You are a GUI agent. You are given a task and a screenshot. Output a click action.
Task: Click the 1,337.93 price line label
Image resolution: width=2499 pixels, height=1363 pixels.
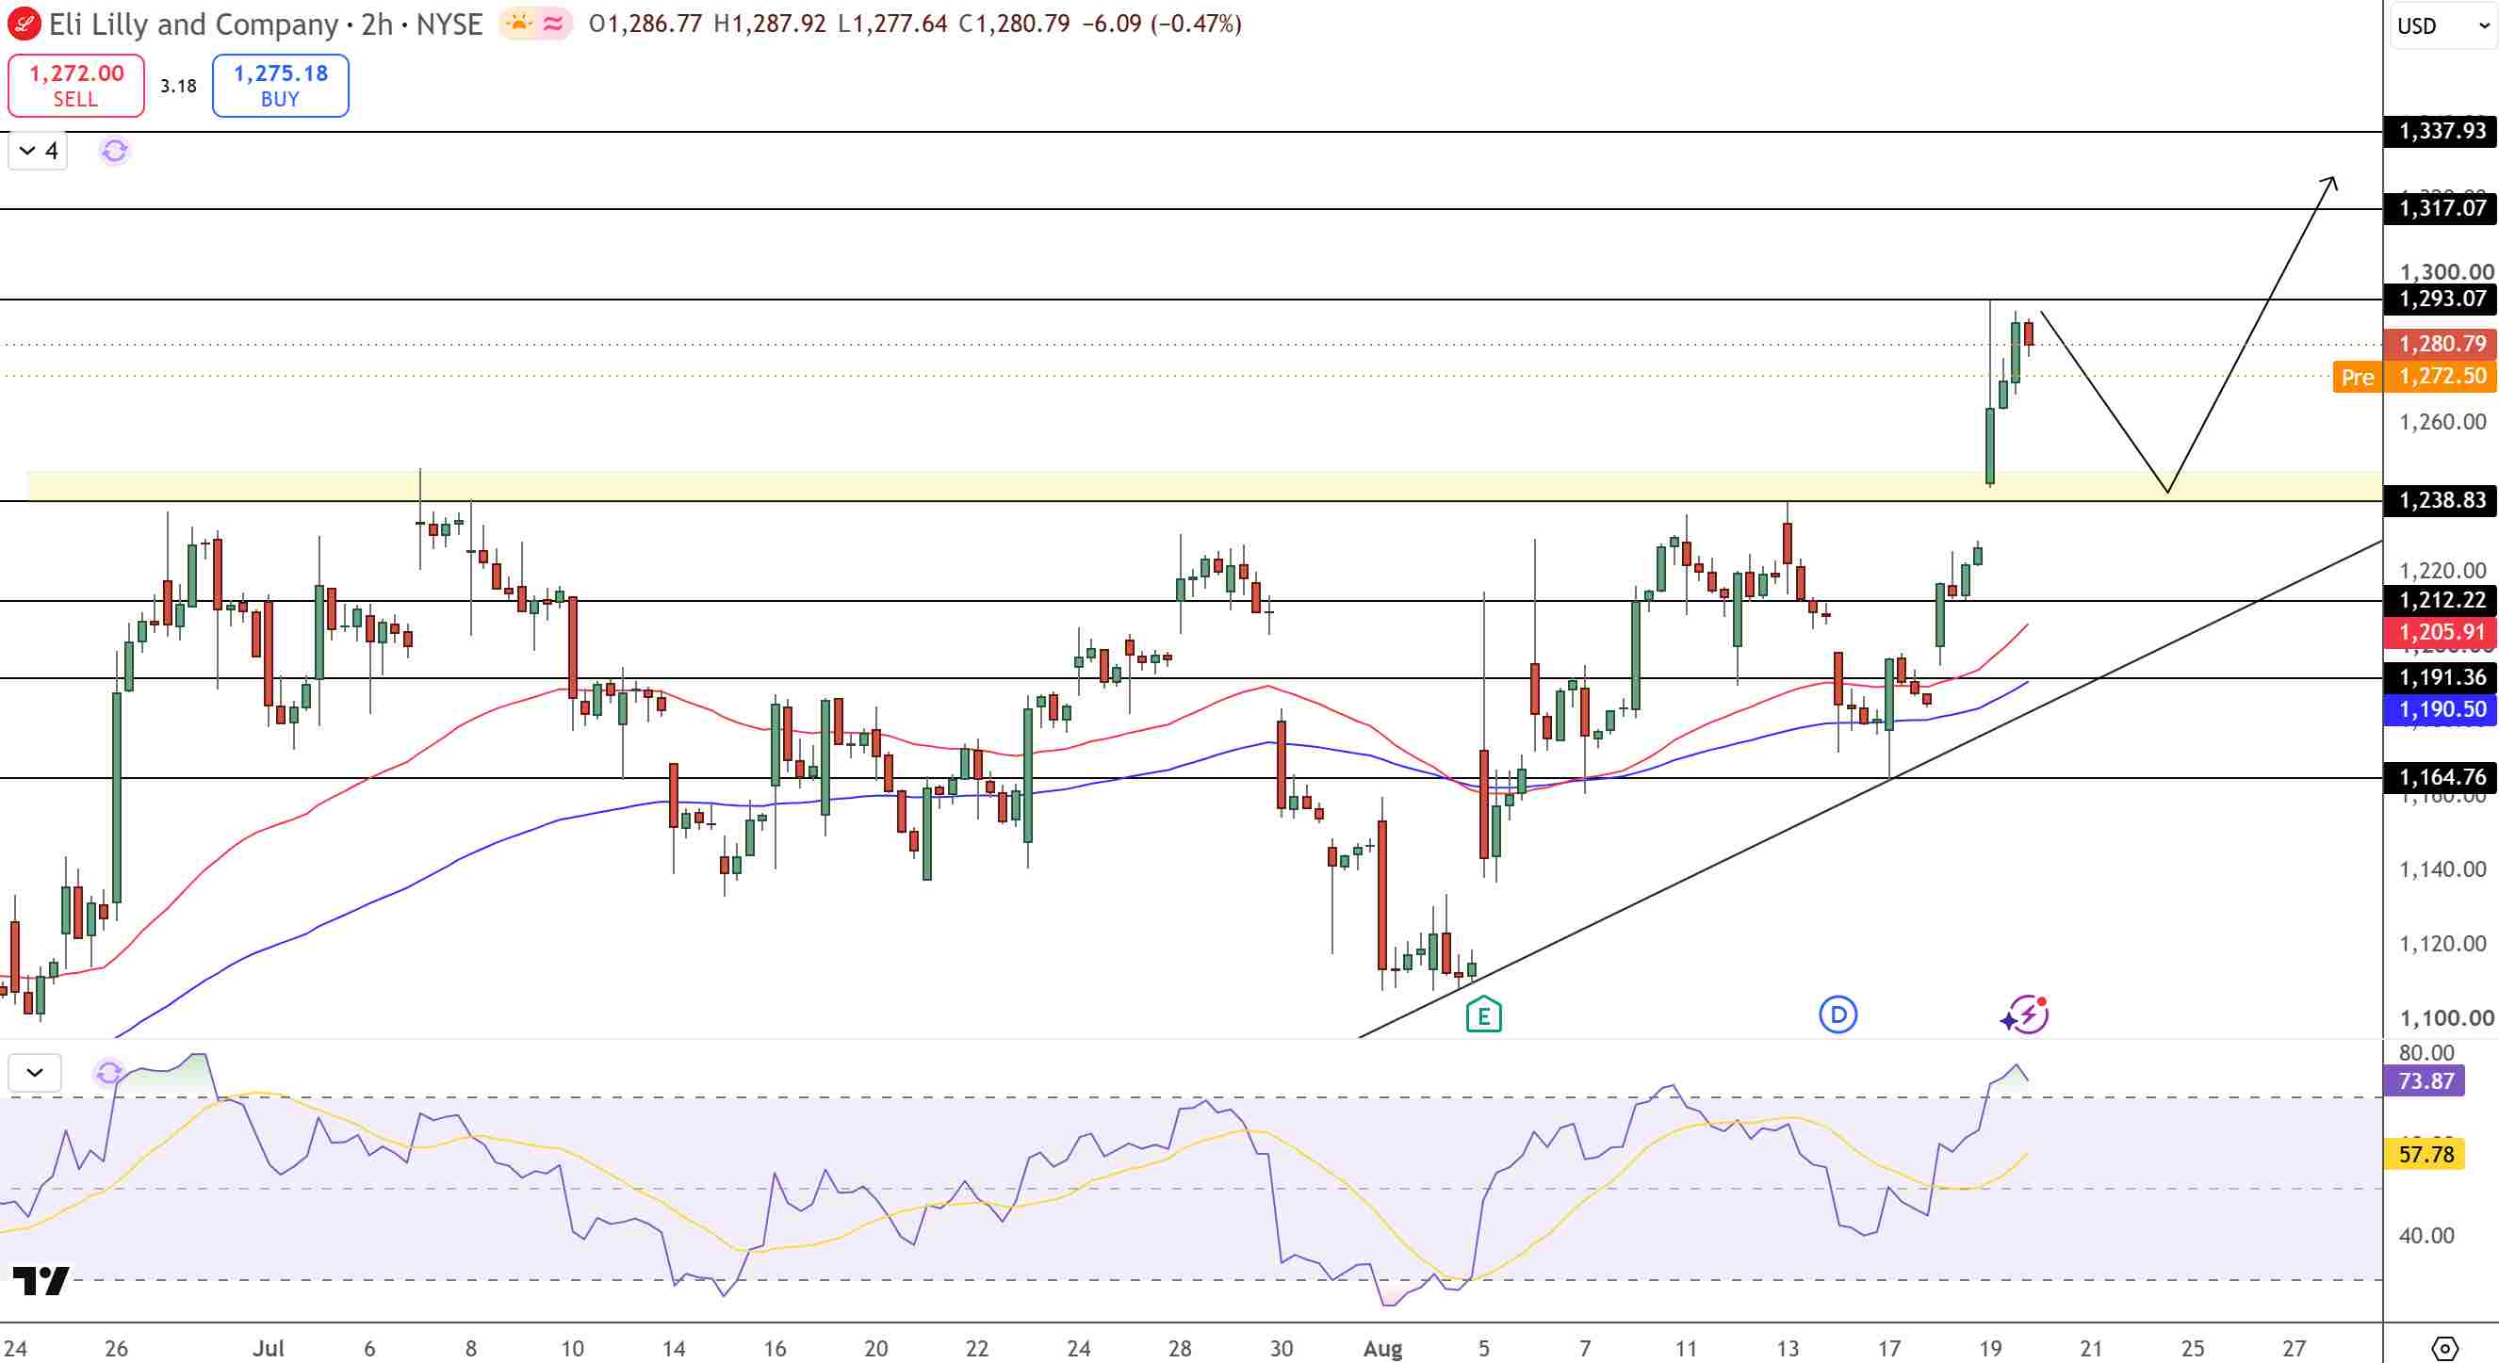pyautogui.click(x=2441, y=131)
